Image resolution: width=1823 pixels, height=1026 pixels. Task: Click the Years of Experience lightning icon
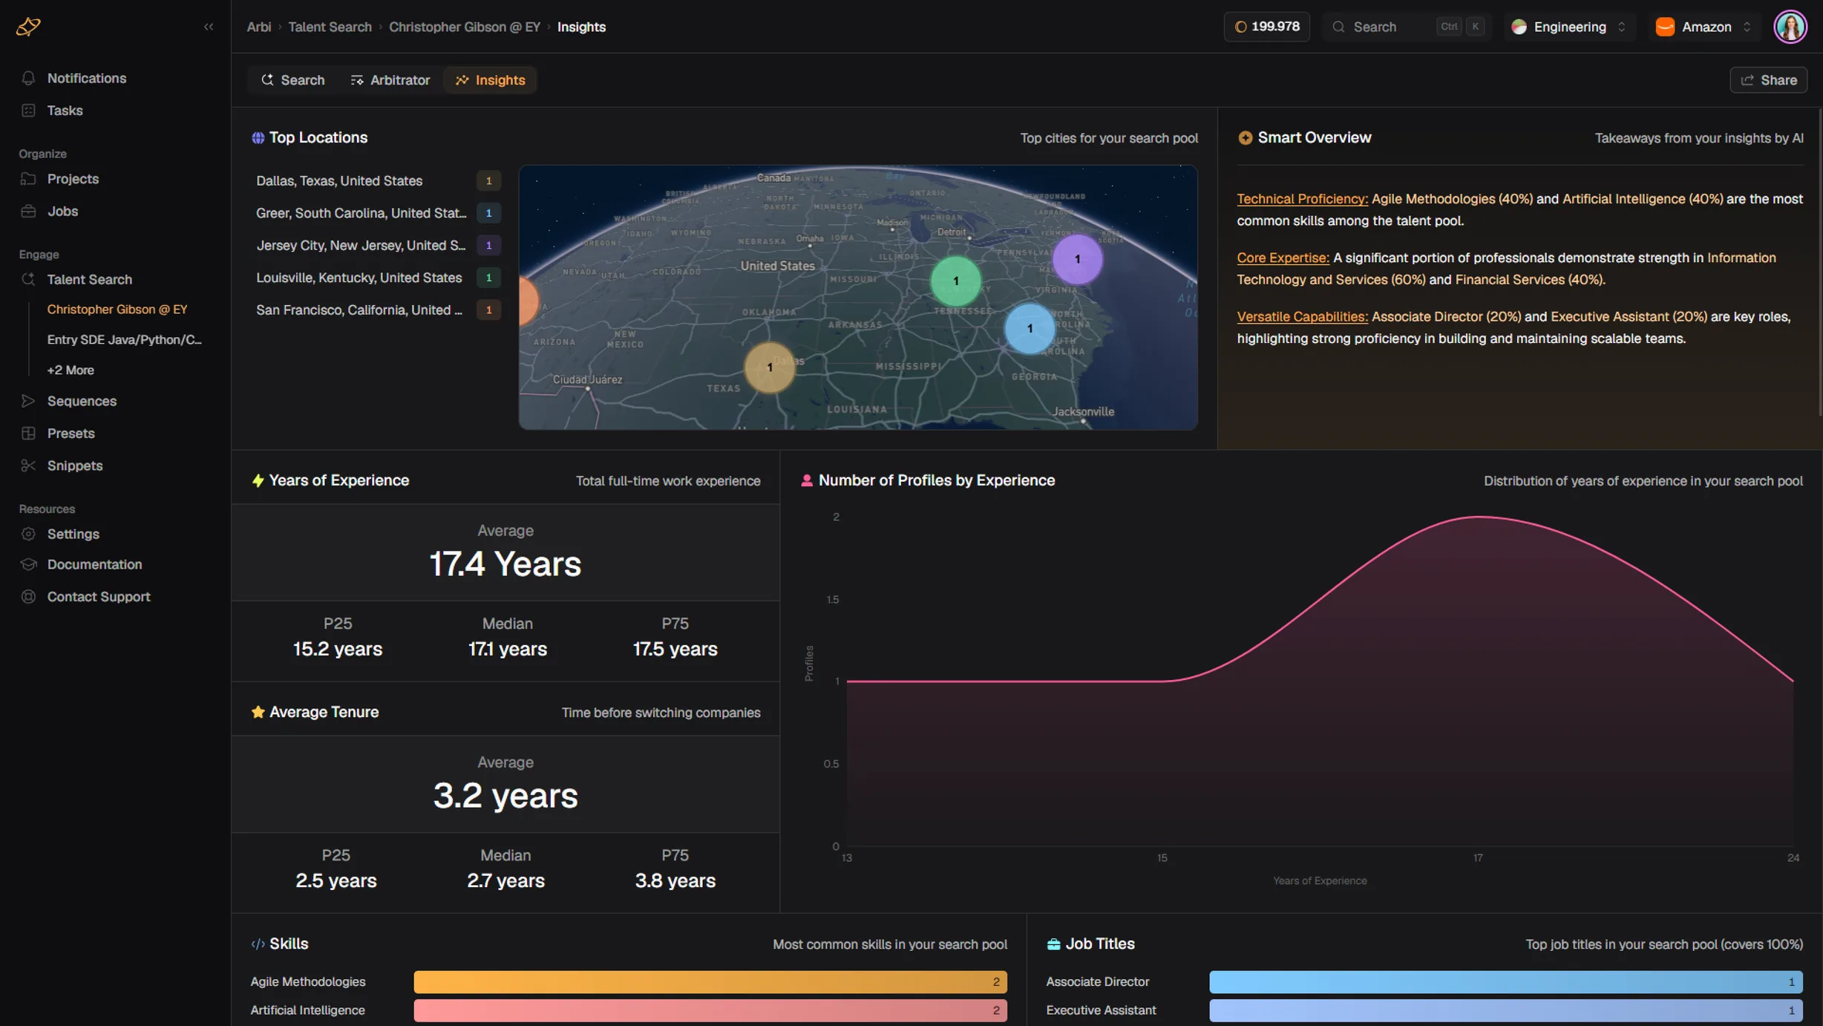pos(258,481)
